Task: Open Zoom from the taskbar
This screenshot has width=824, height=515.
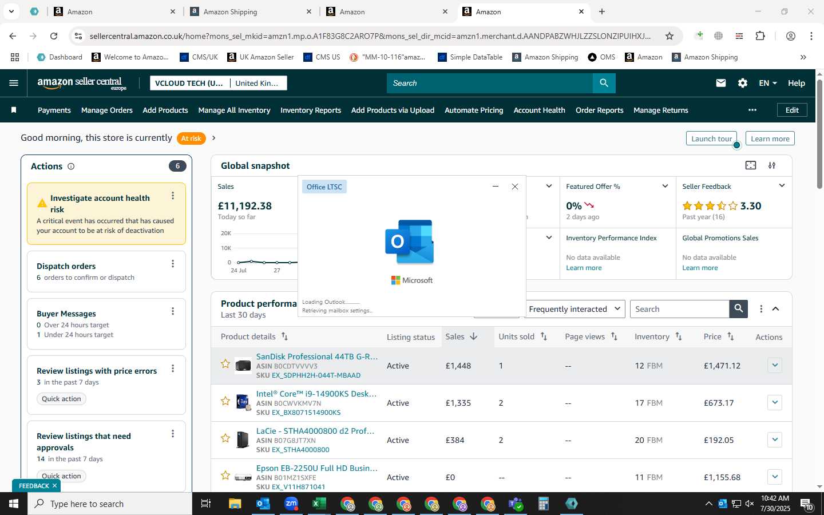Action: pyautogui.click(x=291, y=504)
